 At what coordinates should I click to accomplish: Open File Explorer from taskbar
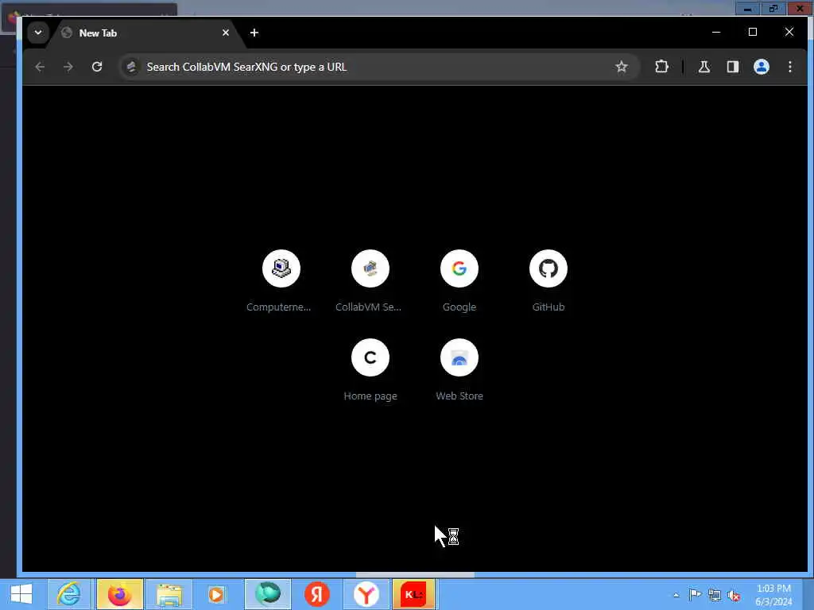click(x=169, y=594)
